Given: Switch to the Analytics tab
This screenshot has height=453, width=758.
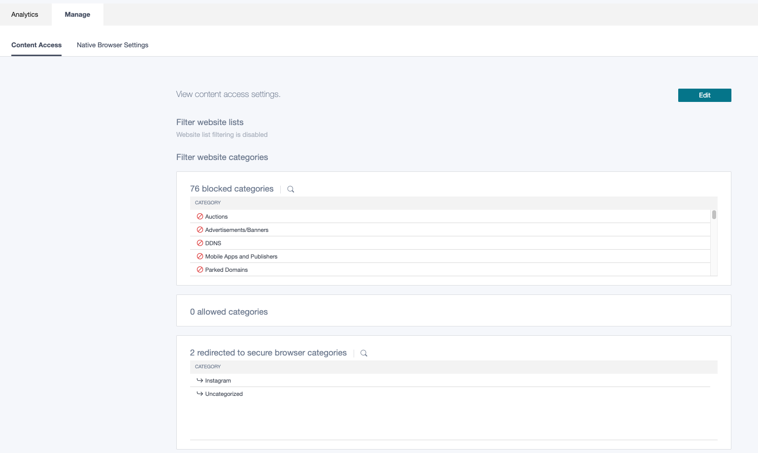Looking at the screenshot, I should (x=25, y=15).
